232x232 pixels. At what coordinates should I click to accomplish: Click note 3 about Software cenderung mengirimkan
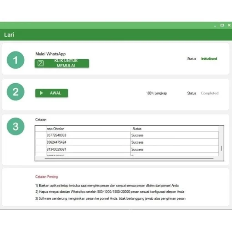click(111, 198)
